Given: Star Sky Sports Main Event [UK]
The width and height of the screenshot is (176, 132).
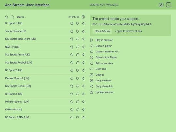Looking at the screenshot, I should [72, 39].
